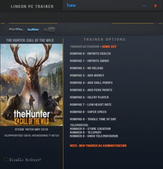Click the Steam Patch May 2019 text

coord(31,129)
